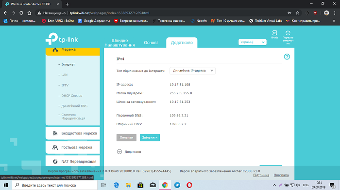Open Chrome three-dot menu
This screenshot has width=340, height=190.
(x=335, y=13)
